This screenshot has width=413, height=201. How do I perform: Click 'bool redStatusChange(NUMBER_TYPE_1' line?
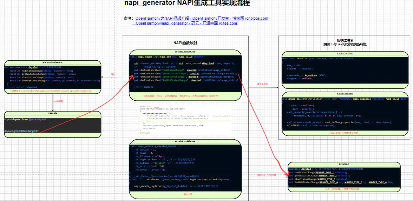coord(317,172)
